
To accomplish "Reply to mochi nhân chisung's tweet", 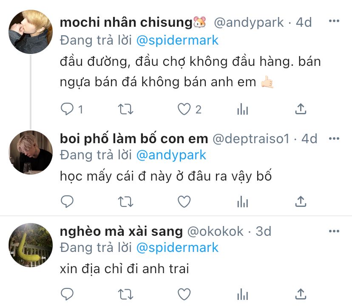I will coord(67,109).
